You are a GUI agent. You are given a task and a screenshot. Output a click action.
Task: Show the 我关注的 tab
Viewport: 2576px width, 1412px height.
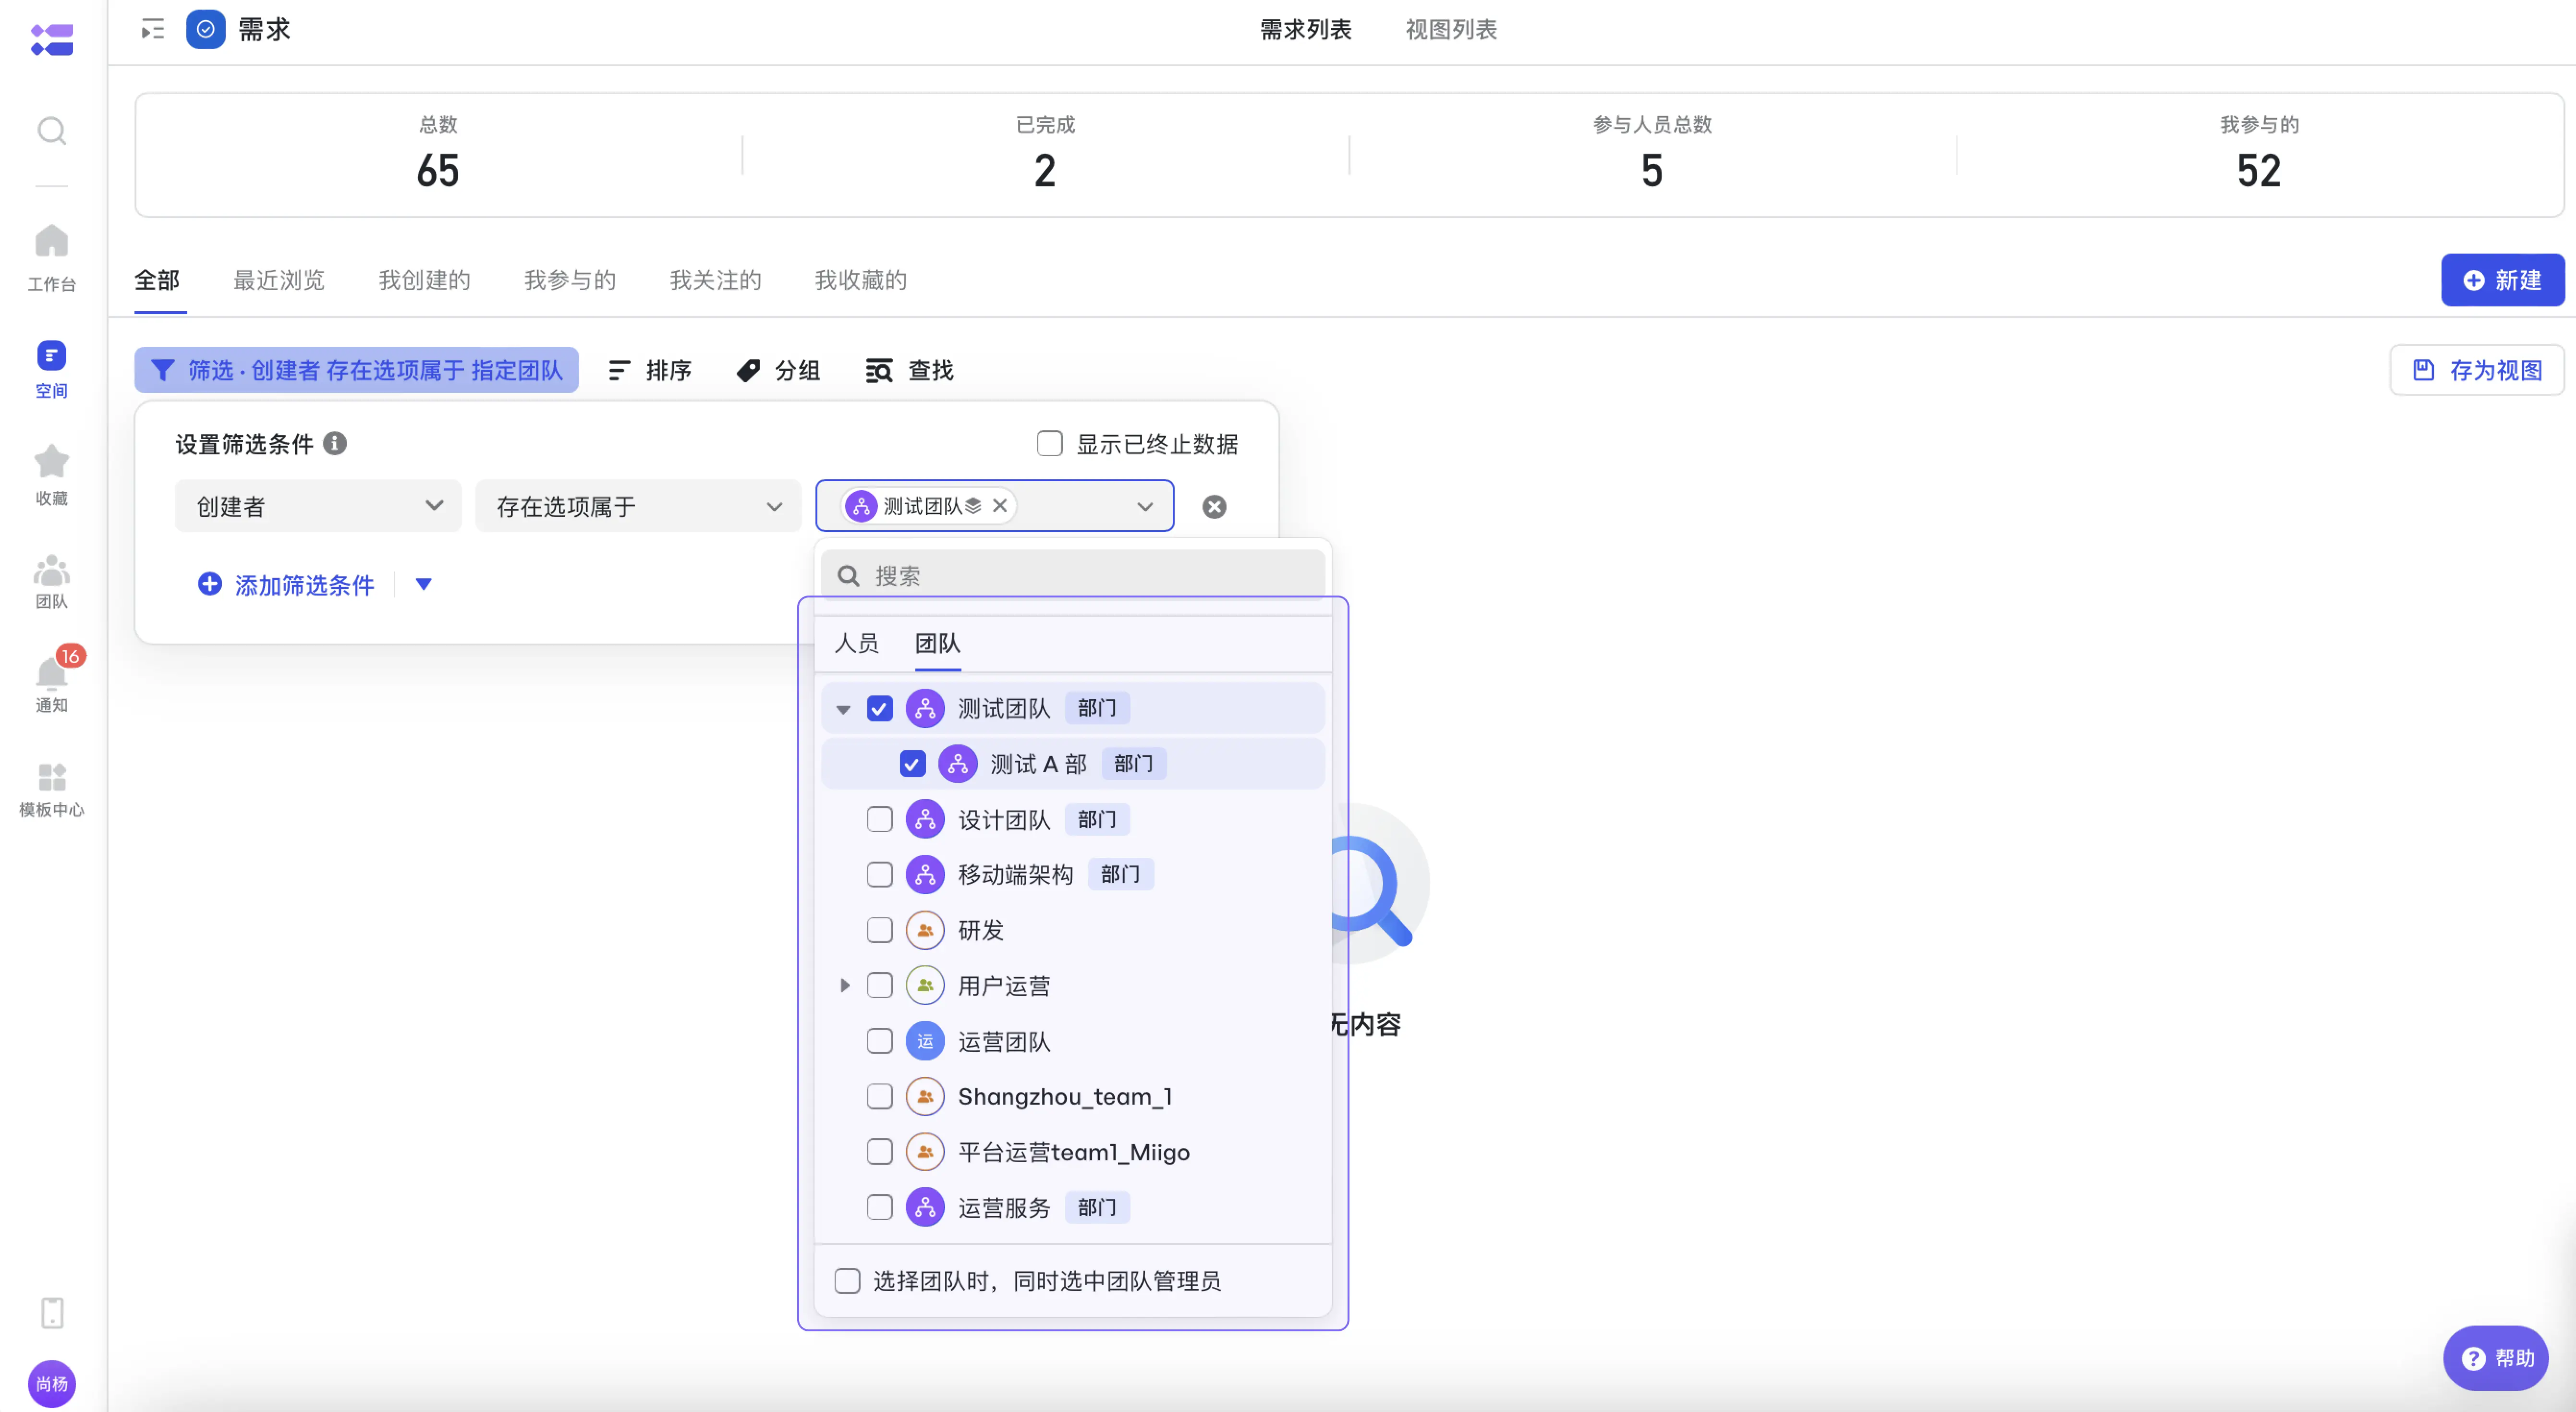click(715, 280)
